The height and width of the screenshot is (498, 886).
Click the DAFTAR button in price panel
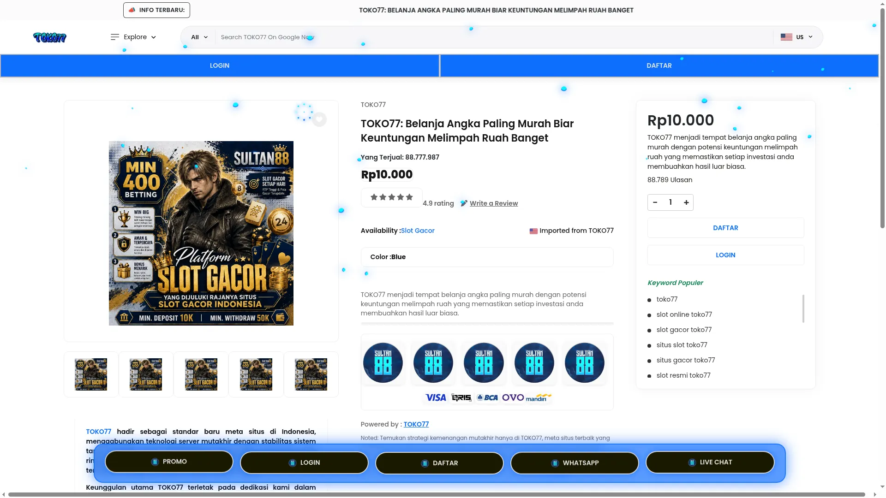[x=725, y=228]
